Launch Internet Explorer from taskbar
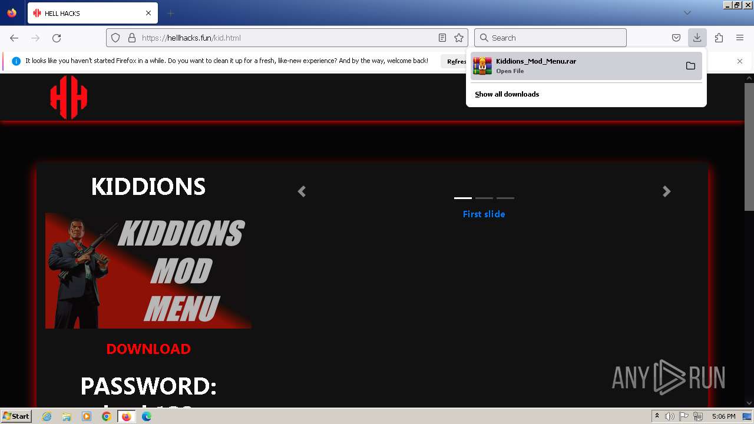 (x=47, y=416)
